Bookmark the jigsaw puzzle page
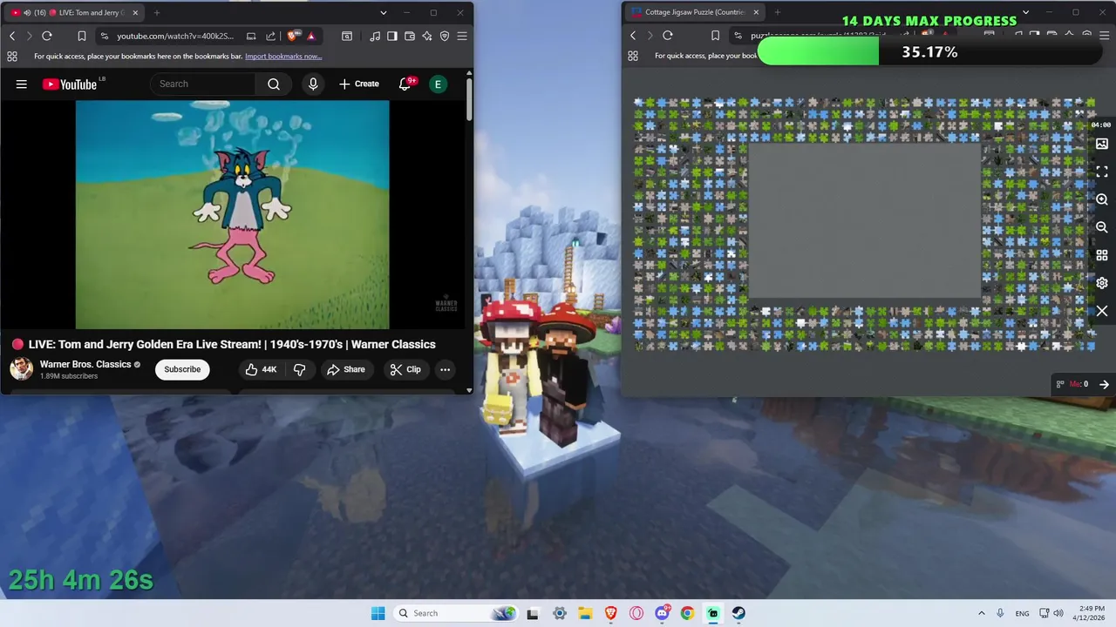The height and width of the screenshot is (627, 1116). pos(715,36)
